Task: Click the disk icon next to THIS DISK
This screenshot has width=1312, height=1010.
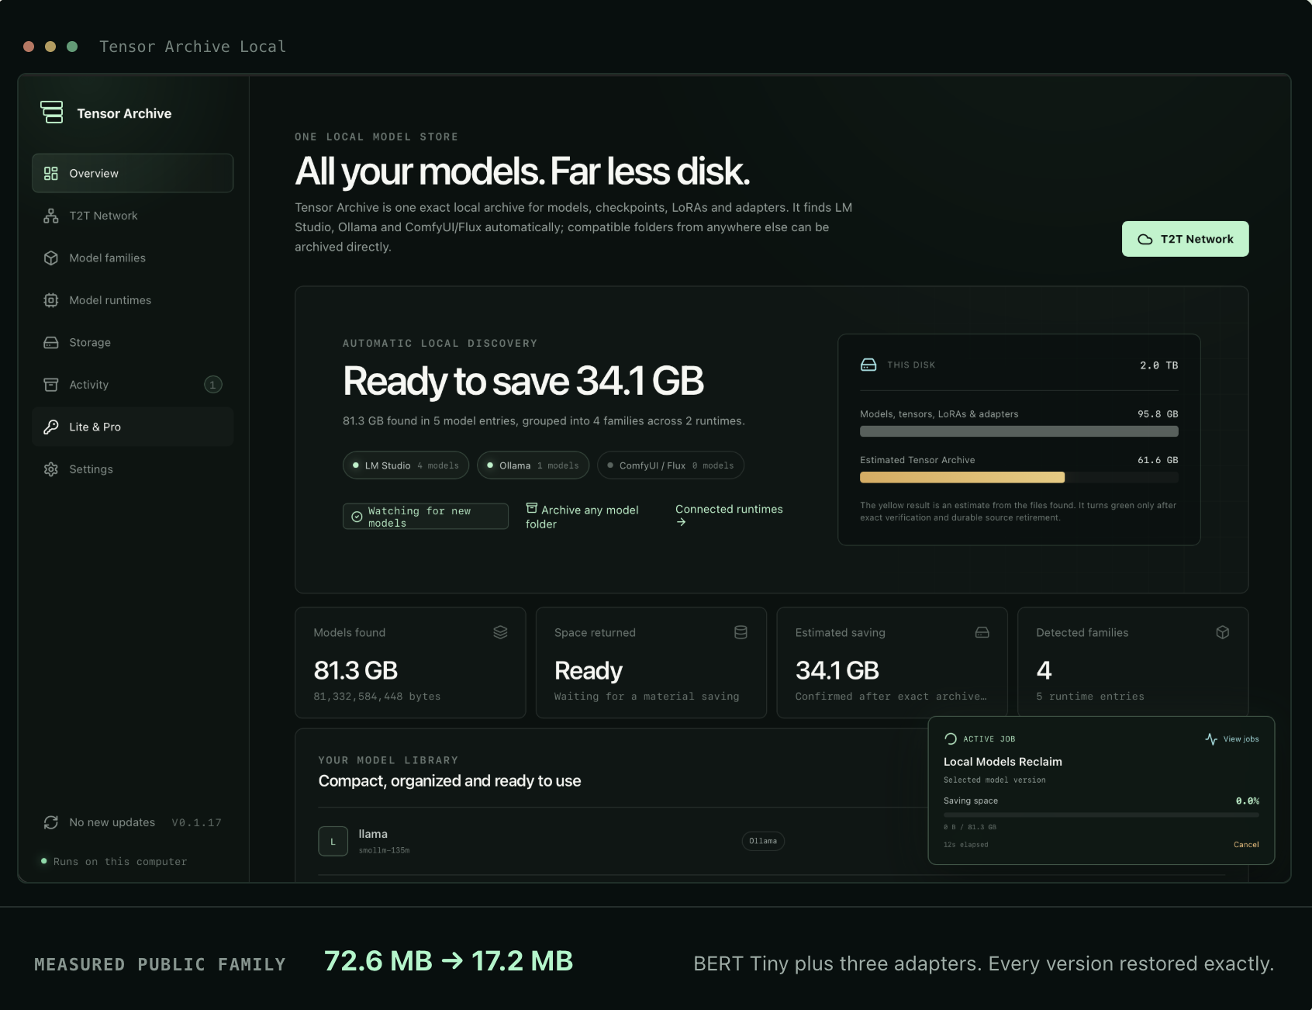Action: click(x=868, y=365)
